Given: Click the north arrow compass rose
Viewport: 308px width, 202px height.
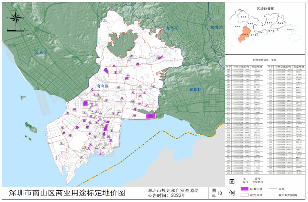Looking at the screenshot, I should coord(16,18).
